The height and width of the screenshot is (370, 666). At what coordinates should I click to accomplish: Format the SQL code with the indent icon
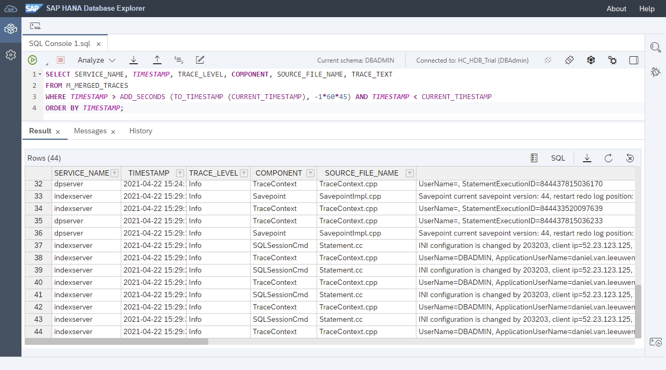179,60
